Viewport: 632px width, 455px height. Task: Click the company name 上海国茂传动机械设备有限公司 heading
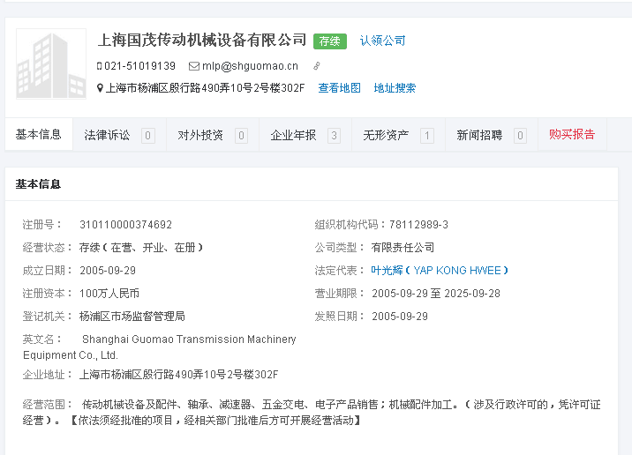tap(202, 41)
